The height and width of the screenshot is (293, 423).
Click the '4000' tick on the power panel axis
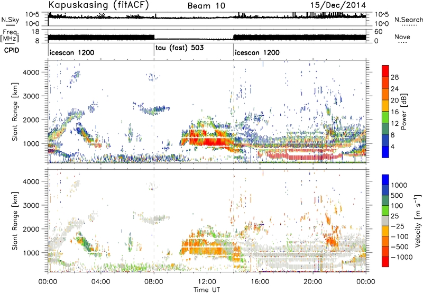pyautogui.click(x=31, y=72)
